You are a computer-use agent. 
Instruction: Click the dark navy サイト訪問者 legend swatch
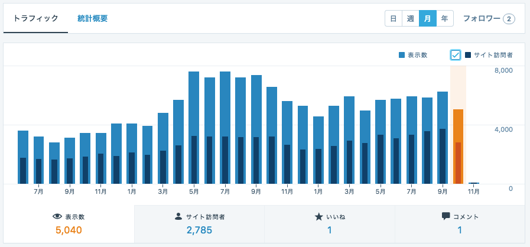(468, 55)
